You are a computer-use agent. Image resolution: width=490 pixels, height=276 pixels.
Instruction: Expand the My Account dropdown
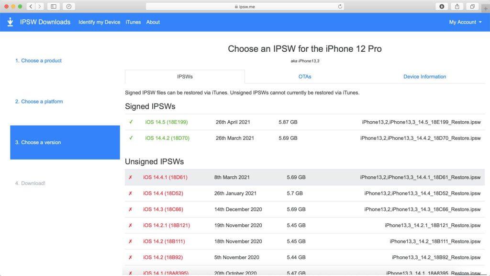465,22
